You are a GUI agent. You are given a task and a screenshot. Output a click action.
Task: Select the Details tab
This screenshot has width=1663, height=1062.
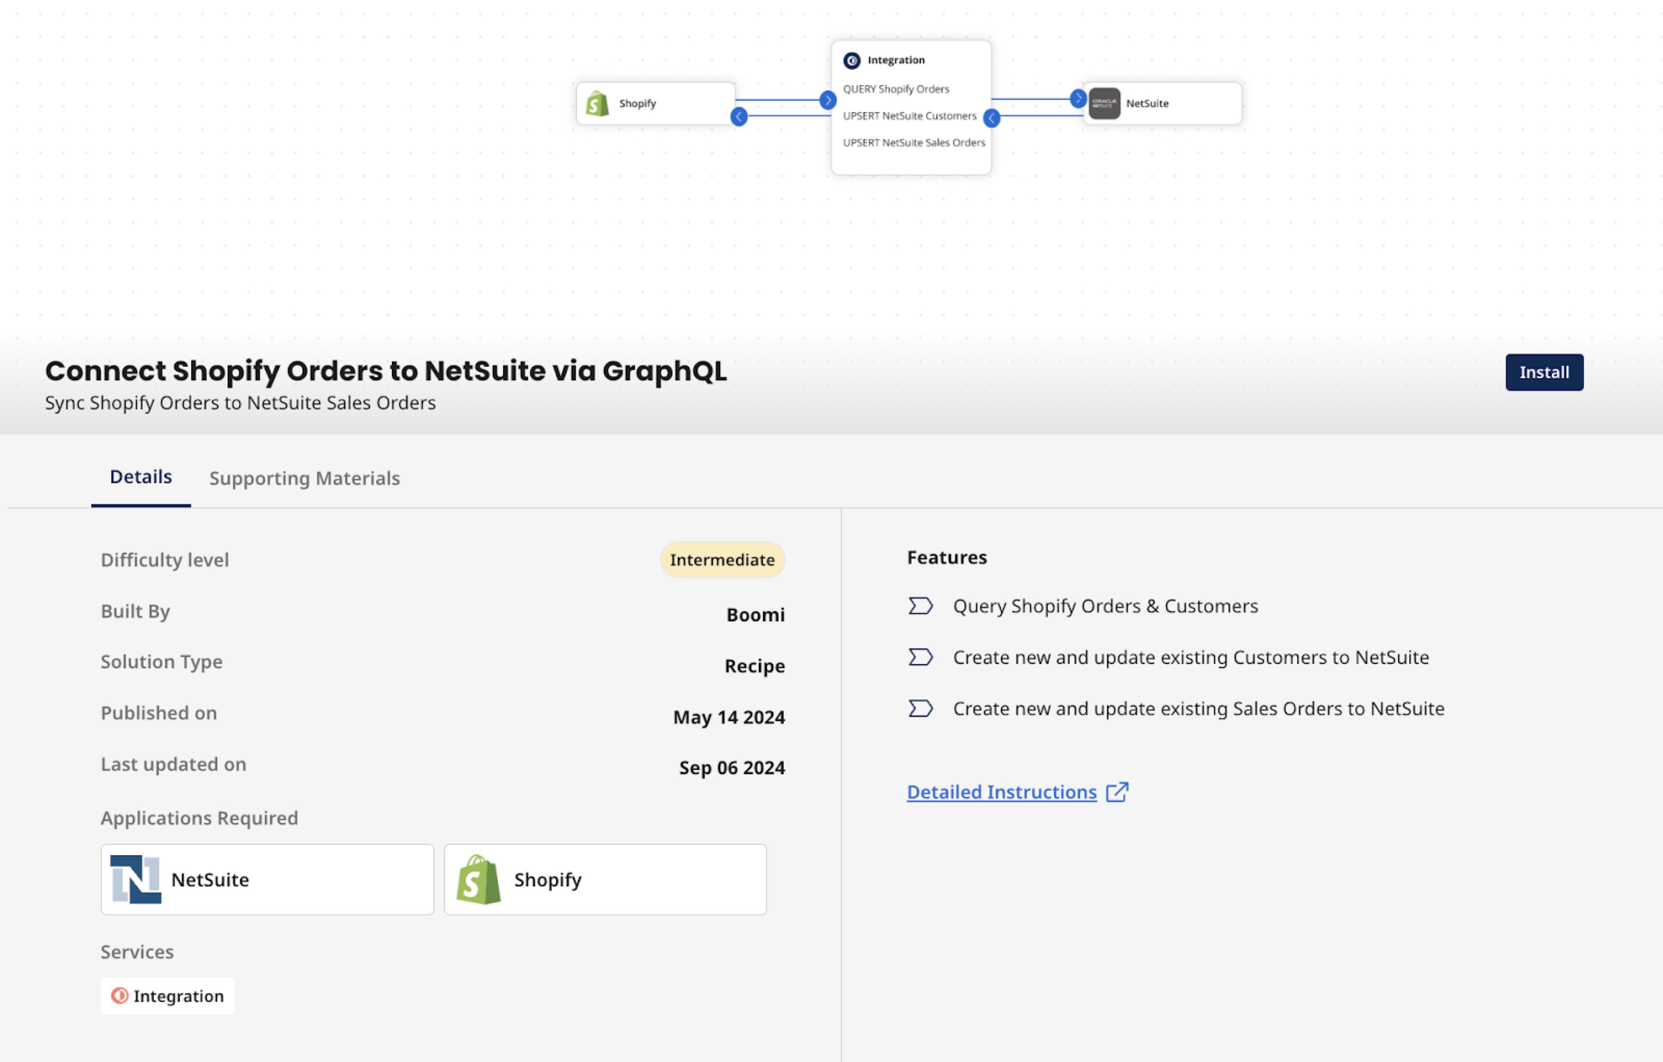[x=141, y=476]
